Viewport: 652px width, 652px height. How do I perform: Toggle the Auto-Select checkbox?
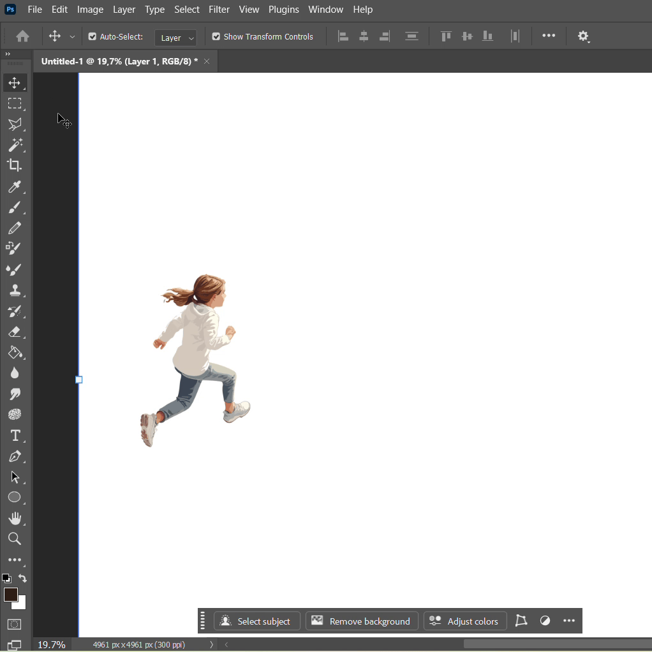[93, 37]
